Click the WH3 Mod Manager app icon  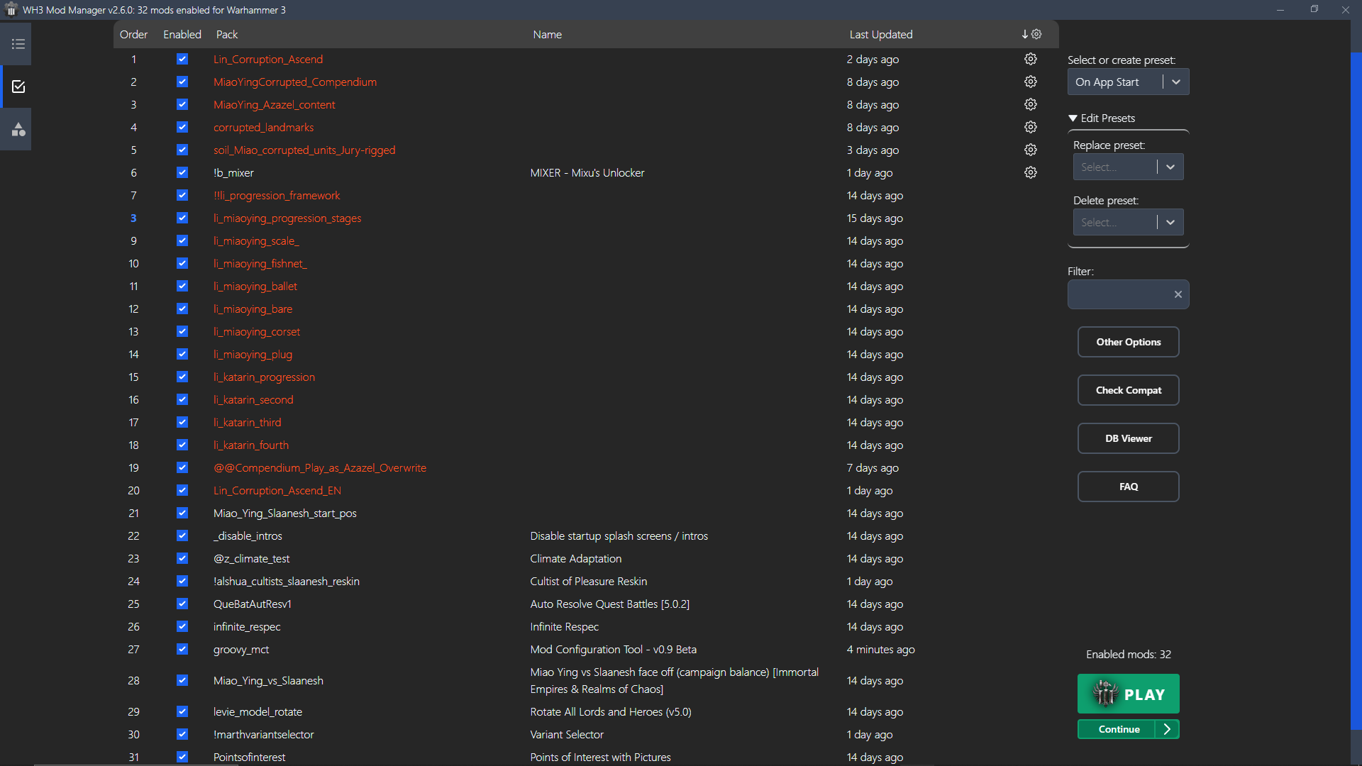(11, 9)
